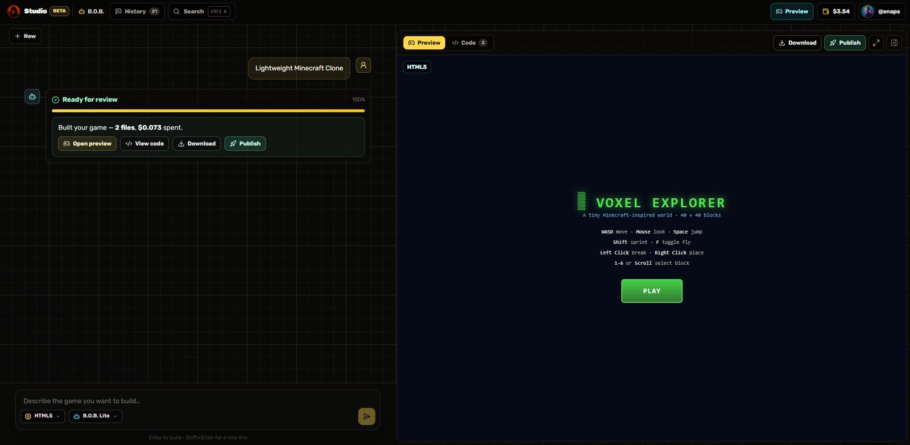Switch to the Code tab
Viewport: 910px width, 445px height.
469,43
